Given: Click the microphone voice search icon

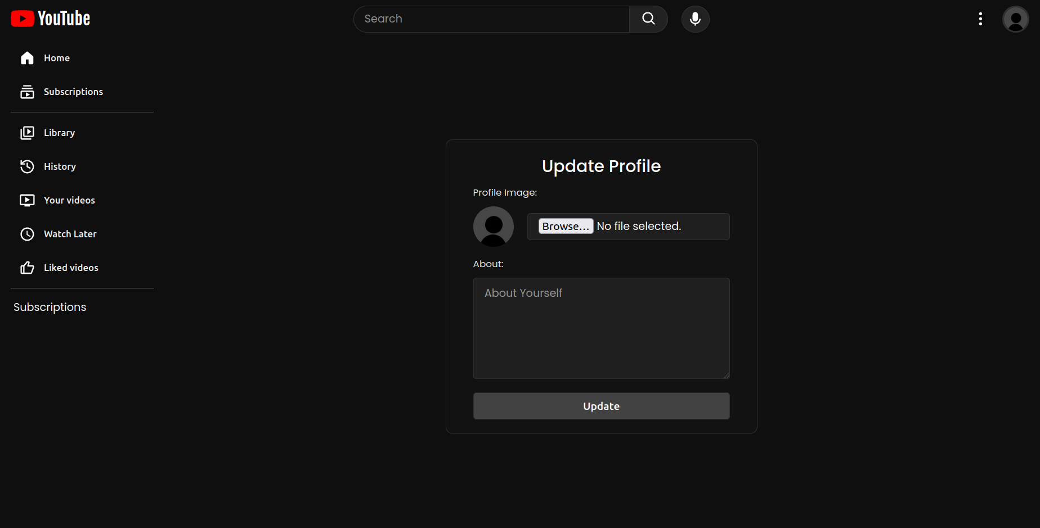Looking at the screenshot, I should click(695, 19).
